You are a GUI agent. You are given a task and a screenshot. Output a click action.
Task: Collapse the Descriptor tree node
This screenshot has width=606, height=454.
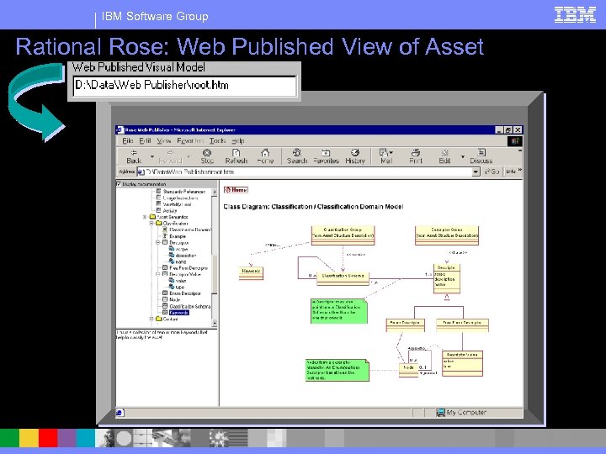[157, 242]
